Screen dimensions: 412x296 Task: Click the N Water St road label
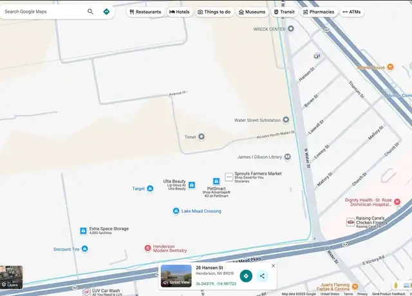[307, 159]
